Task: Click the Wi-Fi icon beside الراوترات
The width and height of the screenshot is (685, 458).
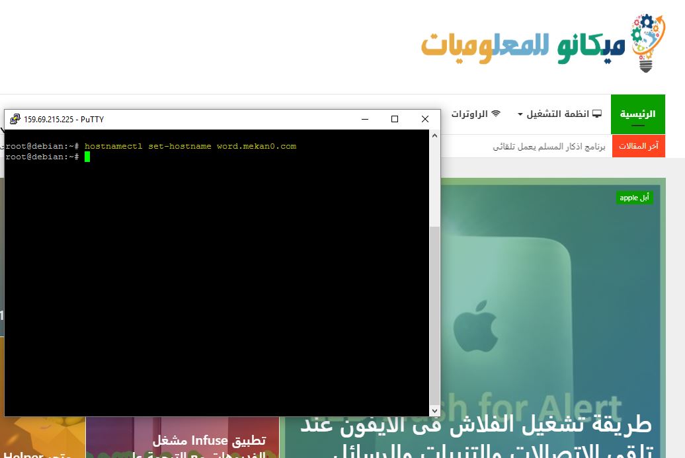Action: click(496, 114)
